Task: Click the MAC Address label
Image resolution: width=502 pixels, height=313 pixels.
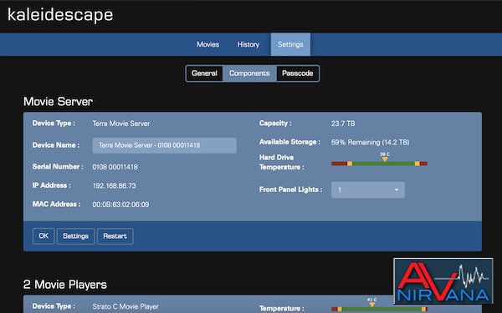Action: click(56, 204)
